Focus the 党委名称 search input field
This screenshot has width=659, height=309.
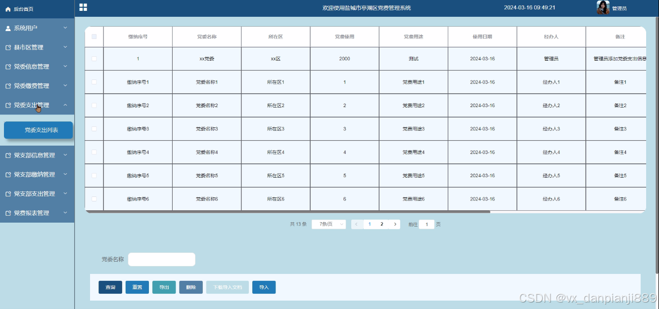tap(162, 259)
